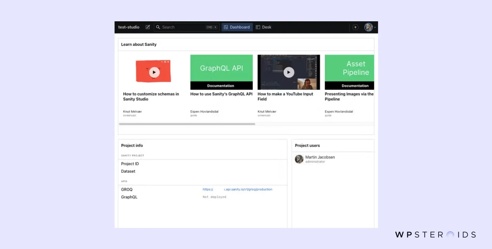Click the compose new document pencil icon
The width and height of the screenshot is (492, 249).
coord(148,27)
